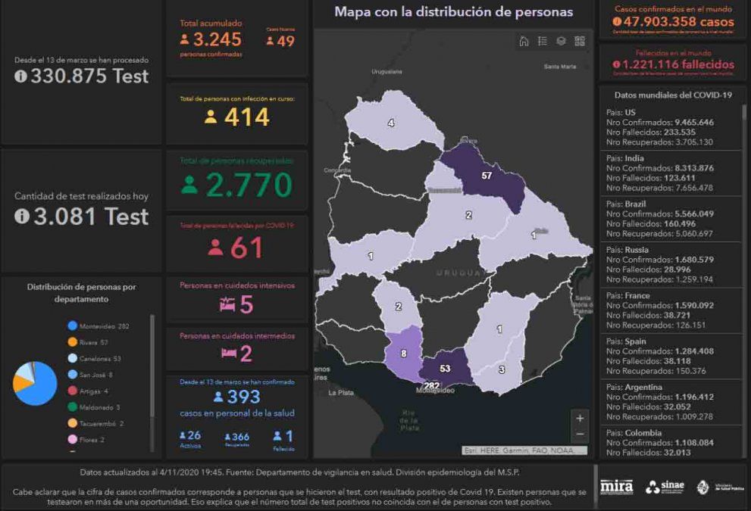The height and width of the screenshot is (511, 751).
Task: Click the sinae logo in the footer
Action: pos(663,487)
